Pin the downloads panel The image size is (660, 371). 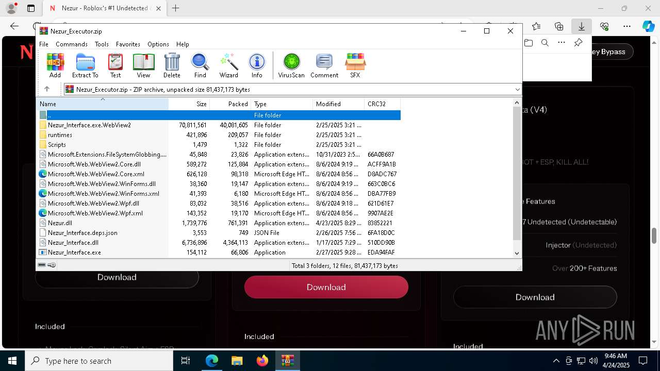578,43
